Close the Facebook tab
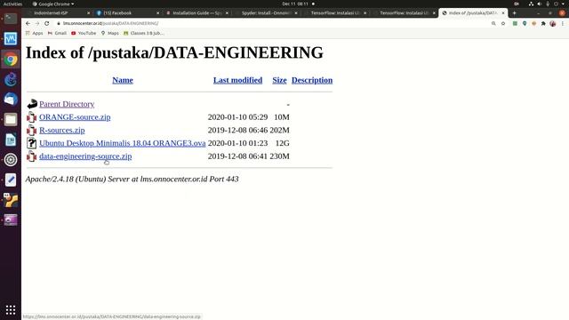The image size is (569, 320). pyautogui.click(x=158, y=12)
